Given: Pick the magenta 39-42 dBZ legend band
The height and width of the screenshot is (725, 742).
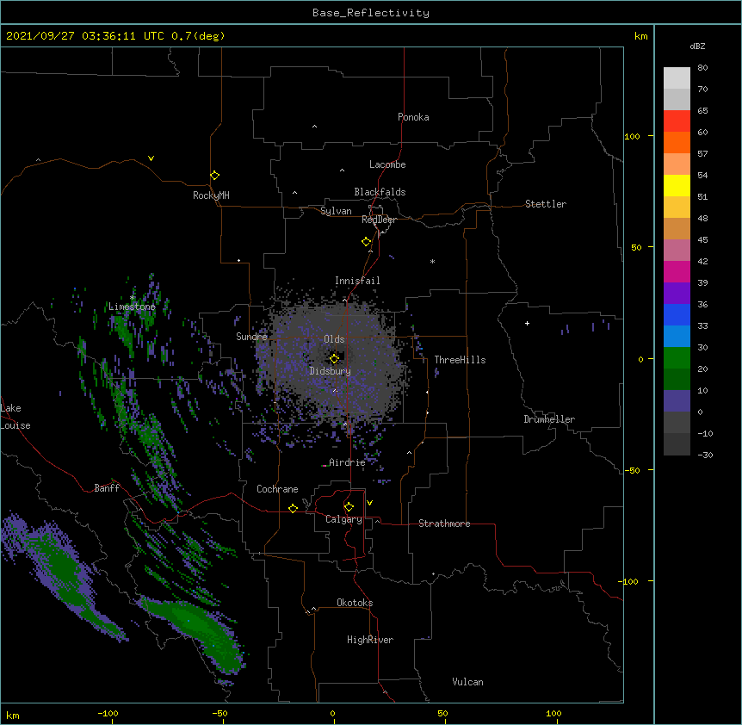Looking at the screenshot, I should pyautogui.click(x=677, y=271).
